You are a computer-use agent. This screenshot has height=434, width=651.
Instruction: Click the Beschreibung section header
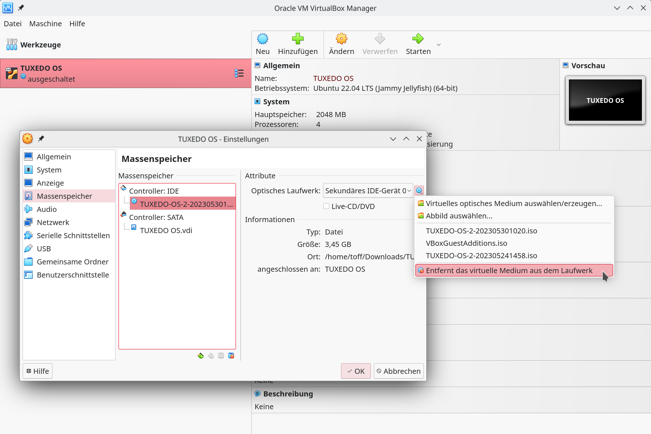288,394
